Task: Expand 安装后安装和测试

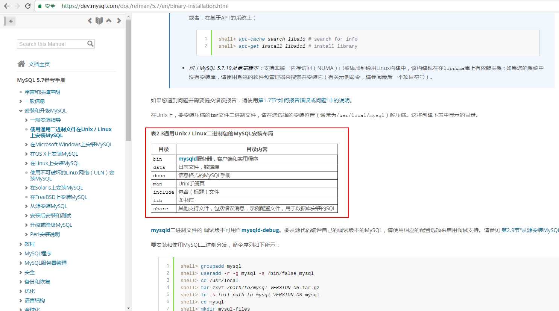Action: pyautogui.click(x=26, y=215)
